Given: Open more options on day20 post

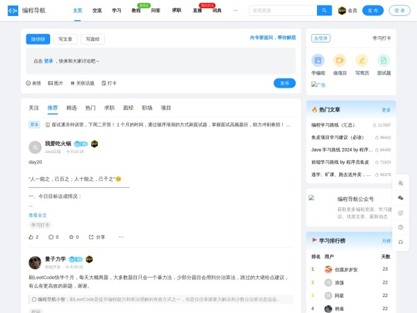Looking at the screenshot, I should 120,237.
